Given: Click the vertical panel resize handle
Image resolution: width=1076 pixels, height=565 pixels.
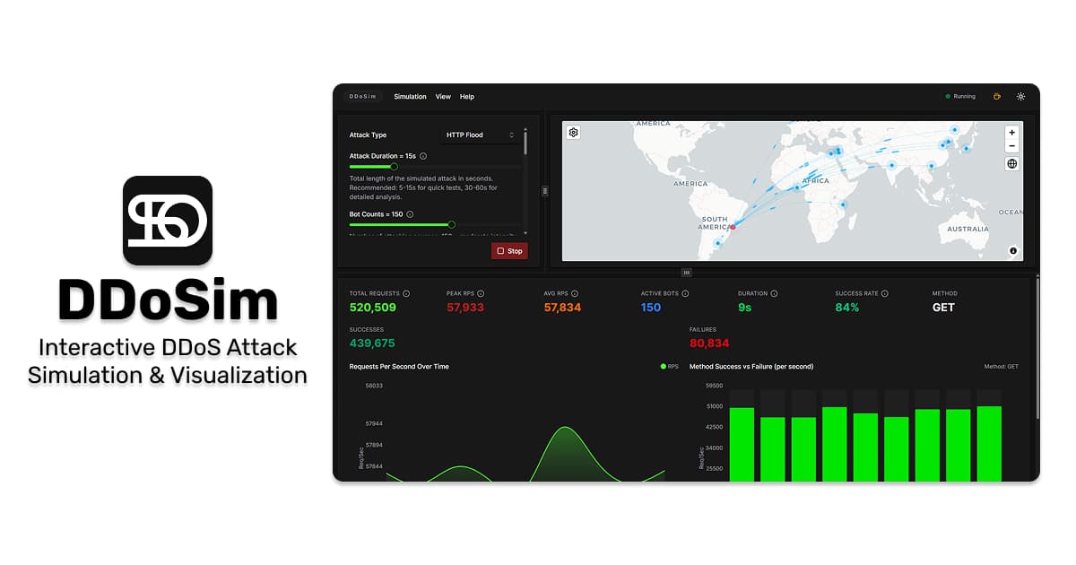Looking at the screenshot, I should pos(545,191).
